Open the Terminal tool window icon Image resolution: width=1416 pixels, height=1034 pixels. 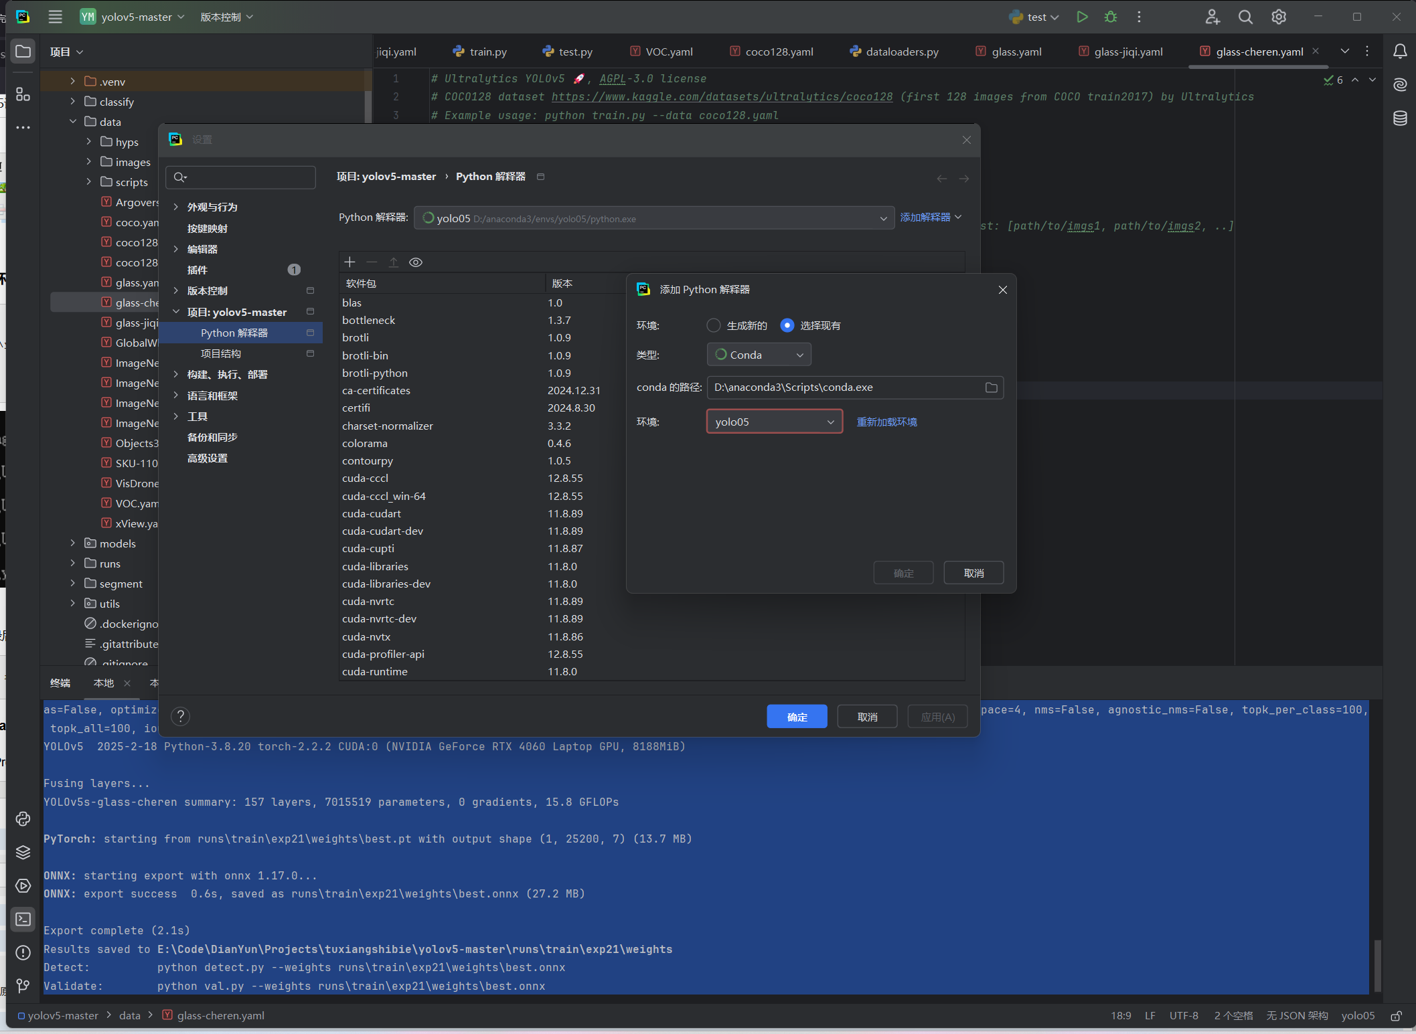click(23, 919)
